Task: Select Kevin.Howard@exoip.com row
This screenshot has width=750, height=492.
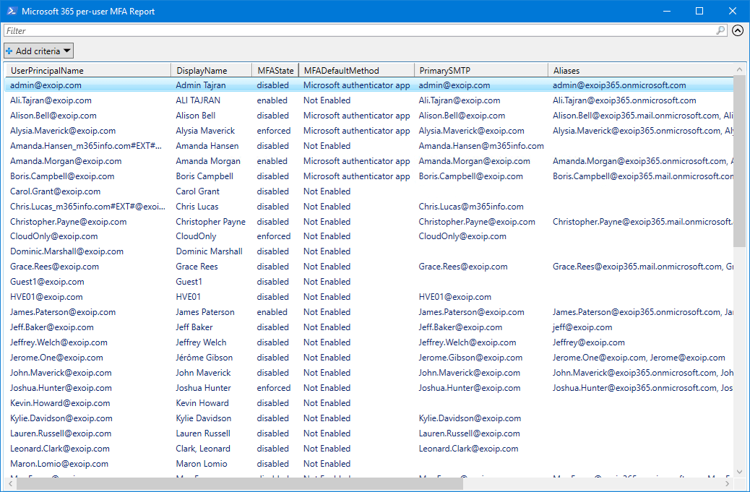Action: [368, 403]
